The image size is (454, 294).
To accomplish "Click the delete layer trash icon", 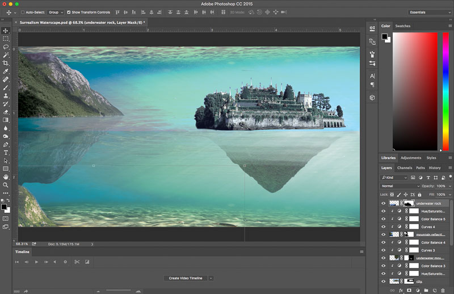I will 443,290.
